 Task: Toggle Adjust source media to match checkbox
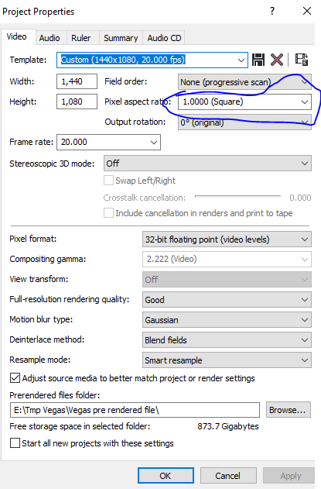pyautogui.click(x=15, y=378)
